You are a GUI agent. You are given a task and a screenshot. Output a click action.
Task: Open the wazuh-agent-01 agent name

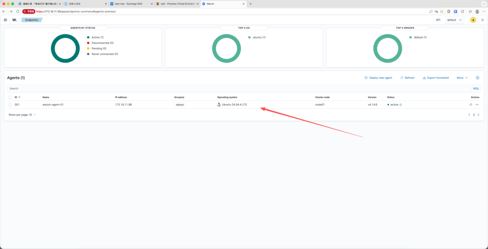(x=53, y=105)
